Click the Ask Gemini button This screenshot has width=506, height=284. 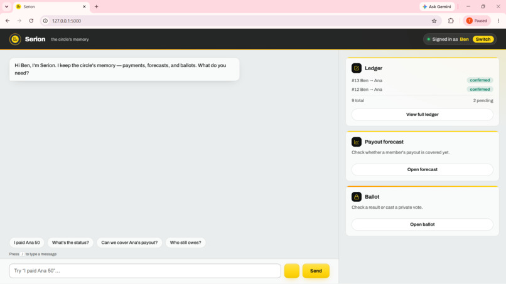pos(437,6)
